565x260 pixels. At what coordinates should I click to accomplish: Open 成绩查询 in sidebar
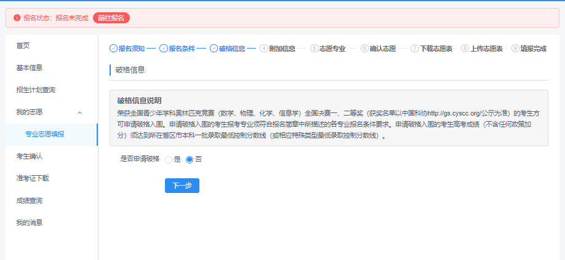(29, 200)
